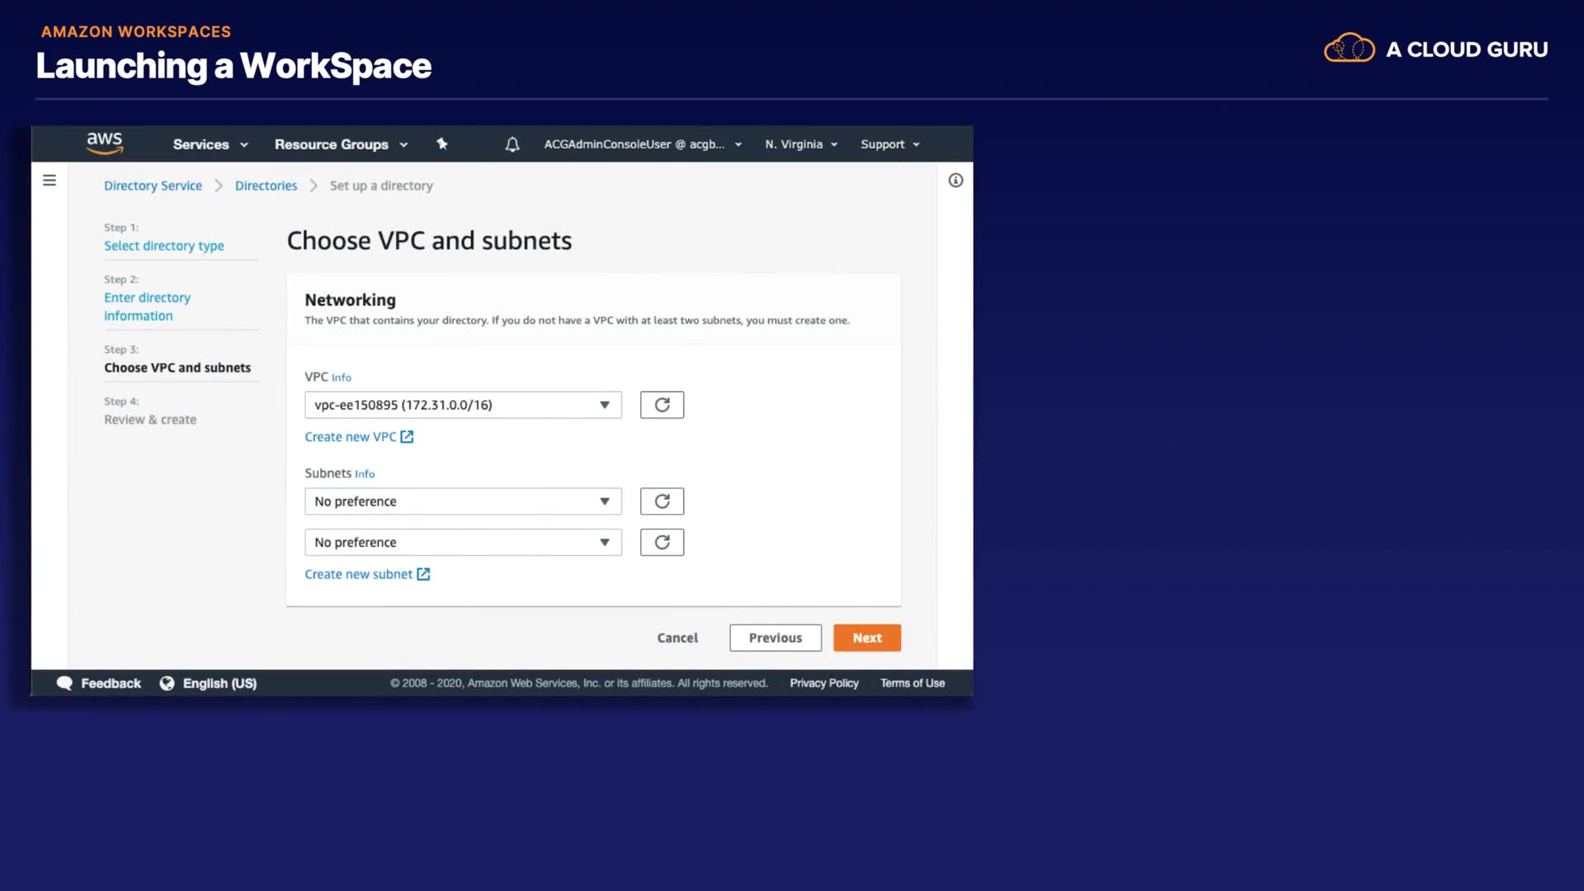The width and height of the screenshot is (1584, 891).
Task: Click the pin shortcuts star icon
Action: point(442,144)
